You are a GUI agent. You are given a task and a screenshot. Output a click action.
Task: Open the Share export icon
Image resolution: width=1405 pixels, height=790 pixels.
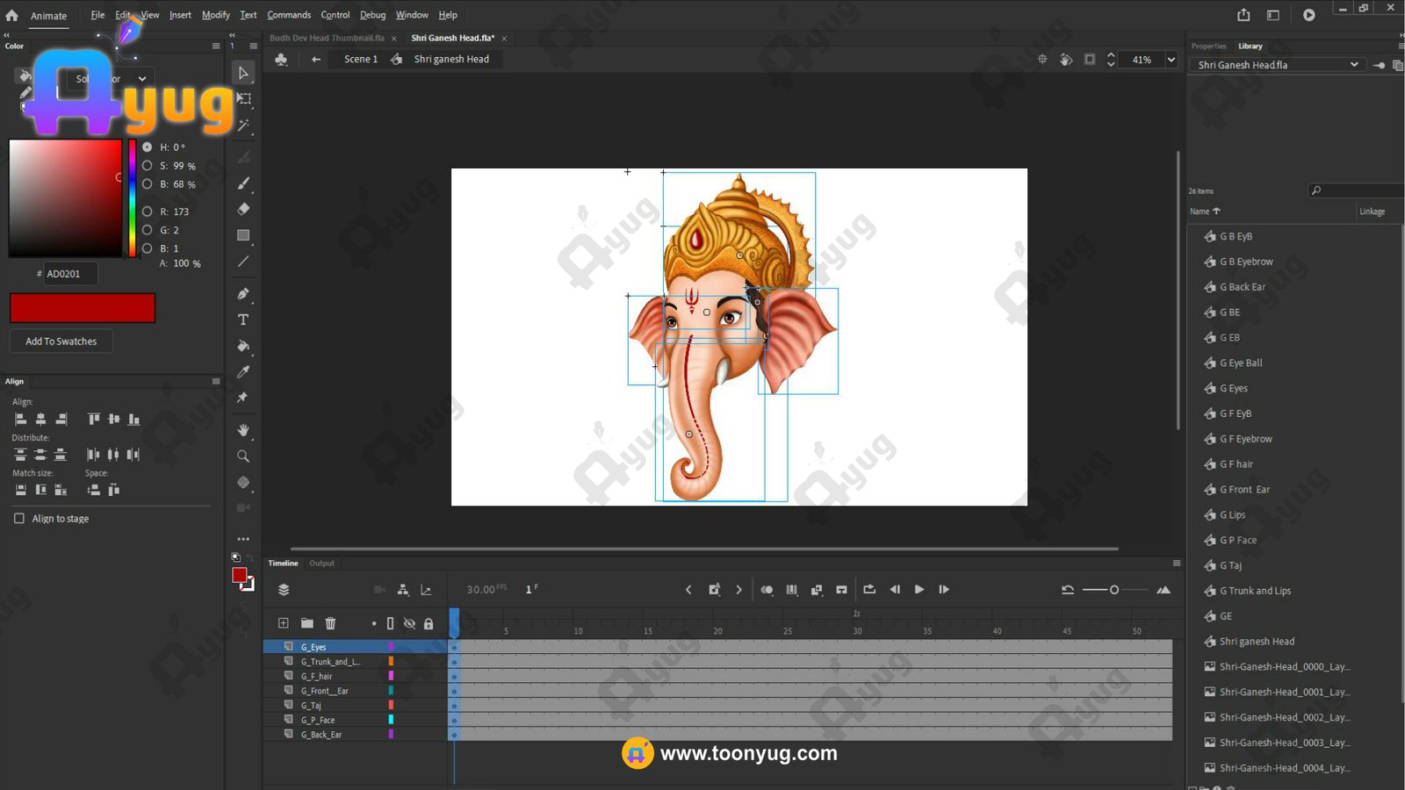pos(1243,15)
